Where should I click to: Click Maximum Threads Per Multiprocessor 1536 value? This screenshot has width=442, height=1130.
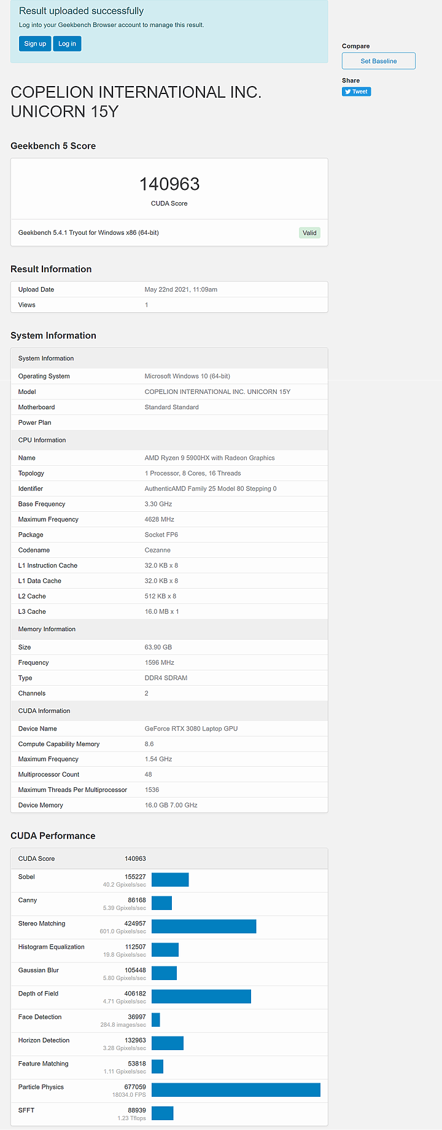[152, 790]
